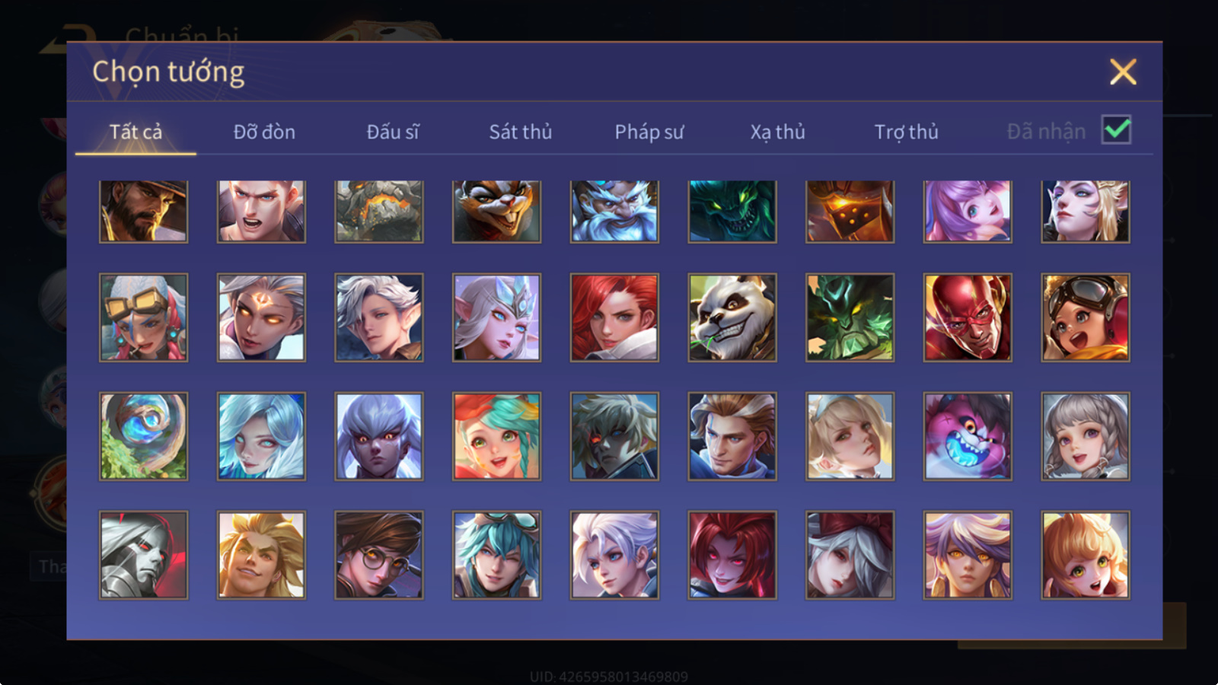Toggle the Đã nhận checkbox
This screenshot has width=1218, height=685.
(1117, 130)
